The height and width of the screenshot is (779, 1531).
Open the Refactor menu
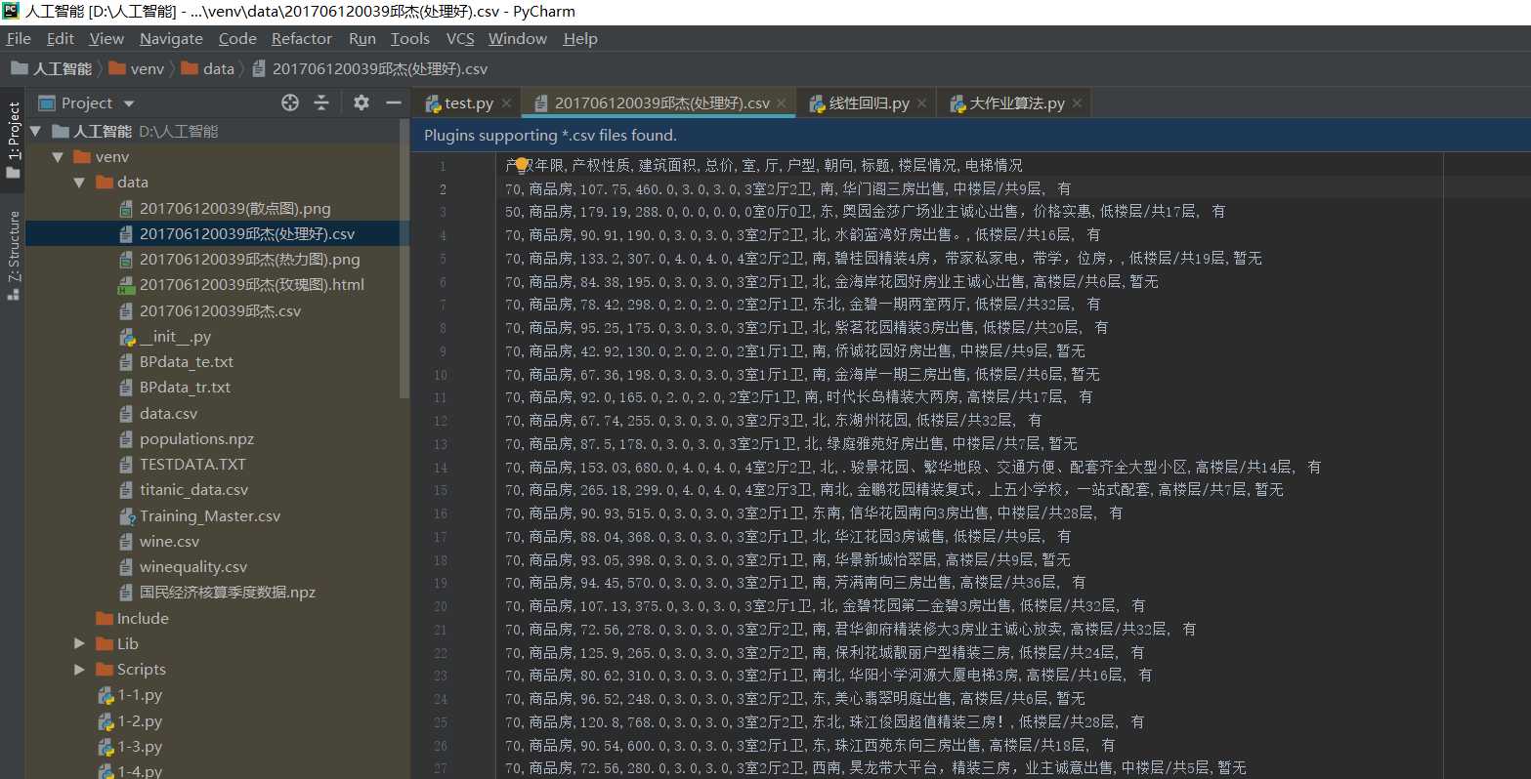click(302, 39)
